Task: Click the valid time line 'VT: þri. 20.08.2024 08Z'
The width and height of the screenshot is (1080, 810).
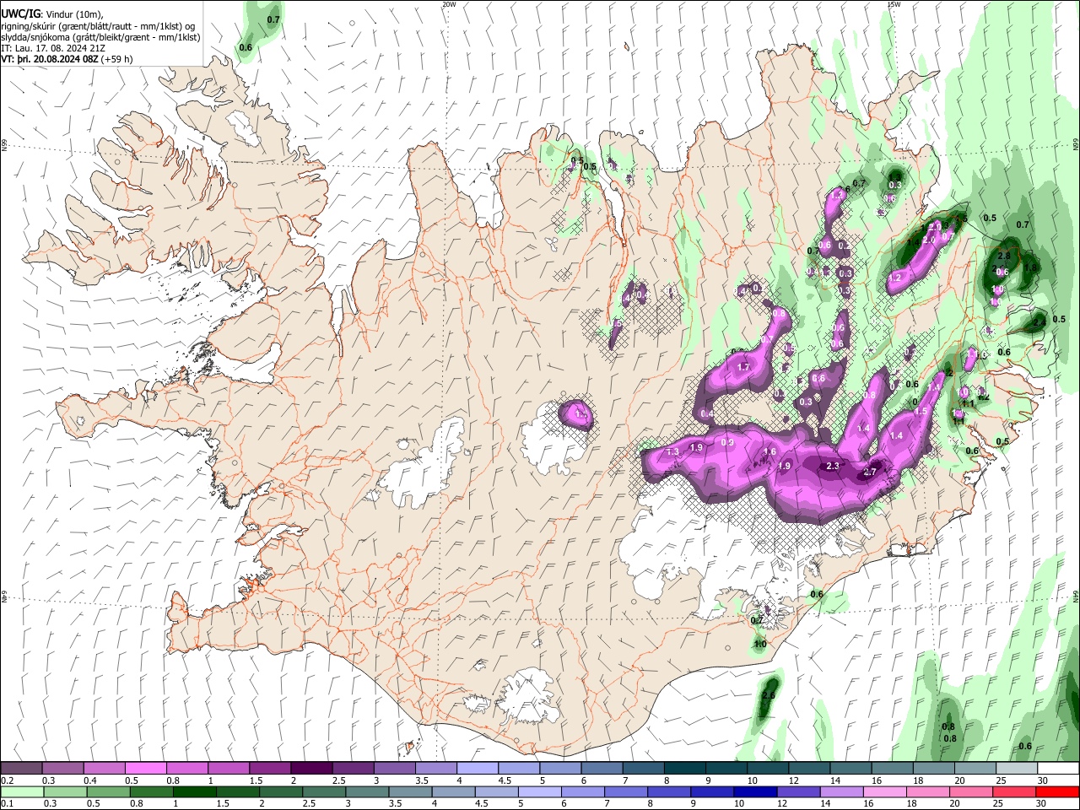Action: coord(49,59)
